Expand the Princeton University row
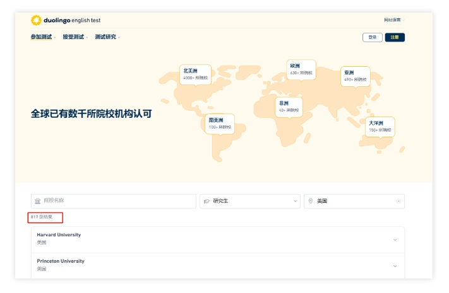449x293 pixels. pos(218,266)
